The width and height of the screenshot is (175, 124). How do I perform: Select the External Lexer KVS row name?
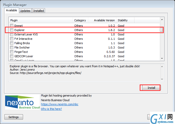pos(26,34)
